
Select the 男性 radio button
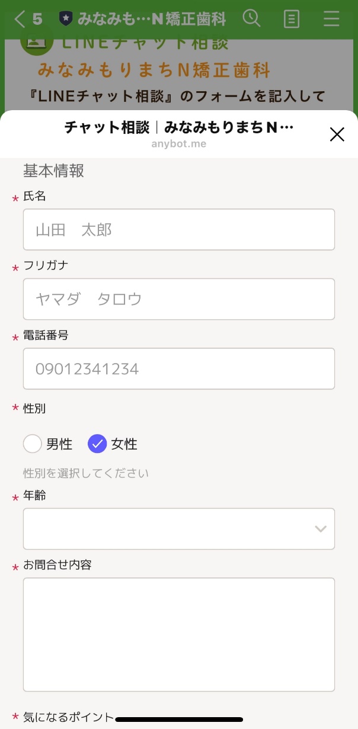[x=33, y=444]
